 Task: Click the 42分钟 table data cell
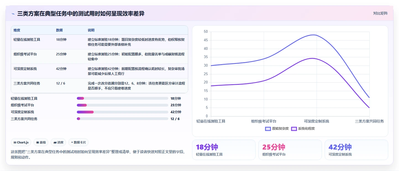click(61, 69)
